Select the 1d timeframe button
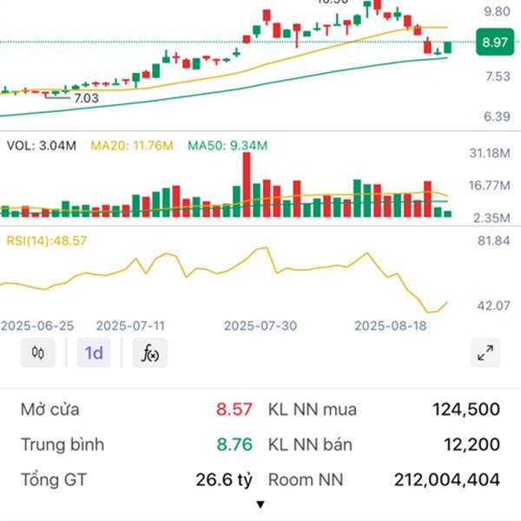 pyautogui.click(x=94, y=353)
